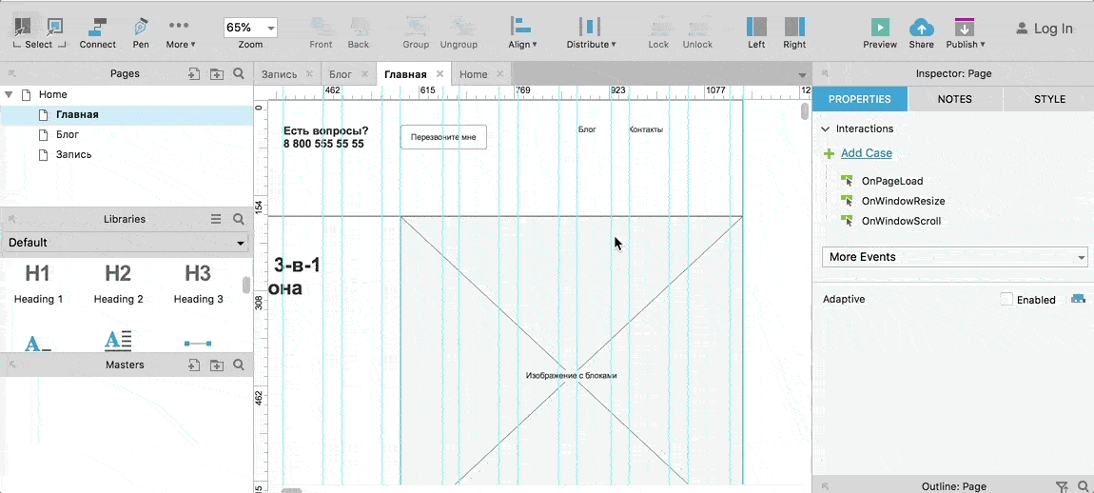Open the Align dropdown
This screenshot has width=1094, height=493.
pyautogui.click(x=522, y=32)
